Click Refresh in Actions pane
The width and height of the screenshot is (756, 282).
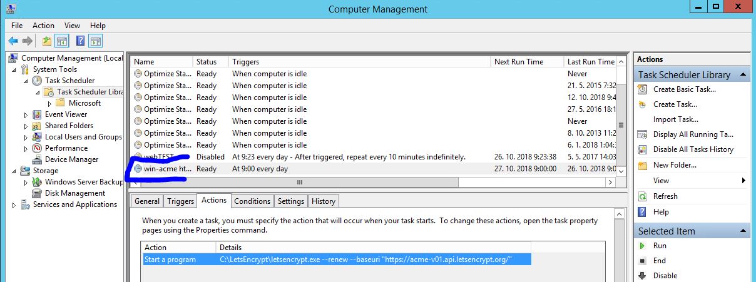click(x=665, y=196)
